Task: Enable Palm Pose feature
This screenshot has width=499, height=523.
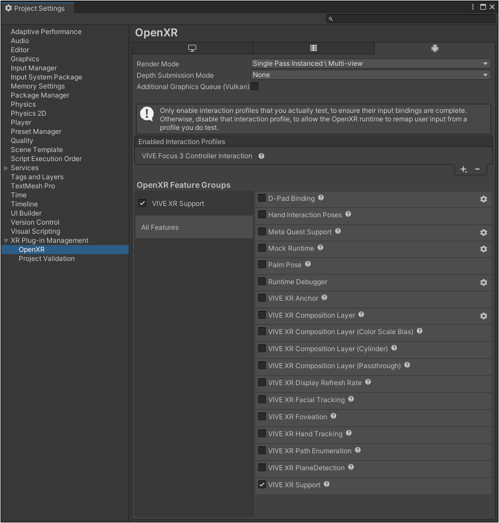Action: tap(262, 264)
